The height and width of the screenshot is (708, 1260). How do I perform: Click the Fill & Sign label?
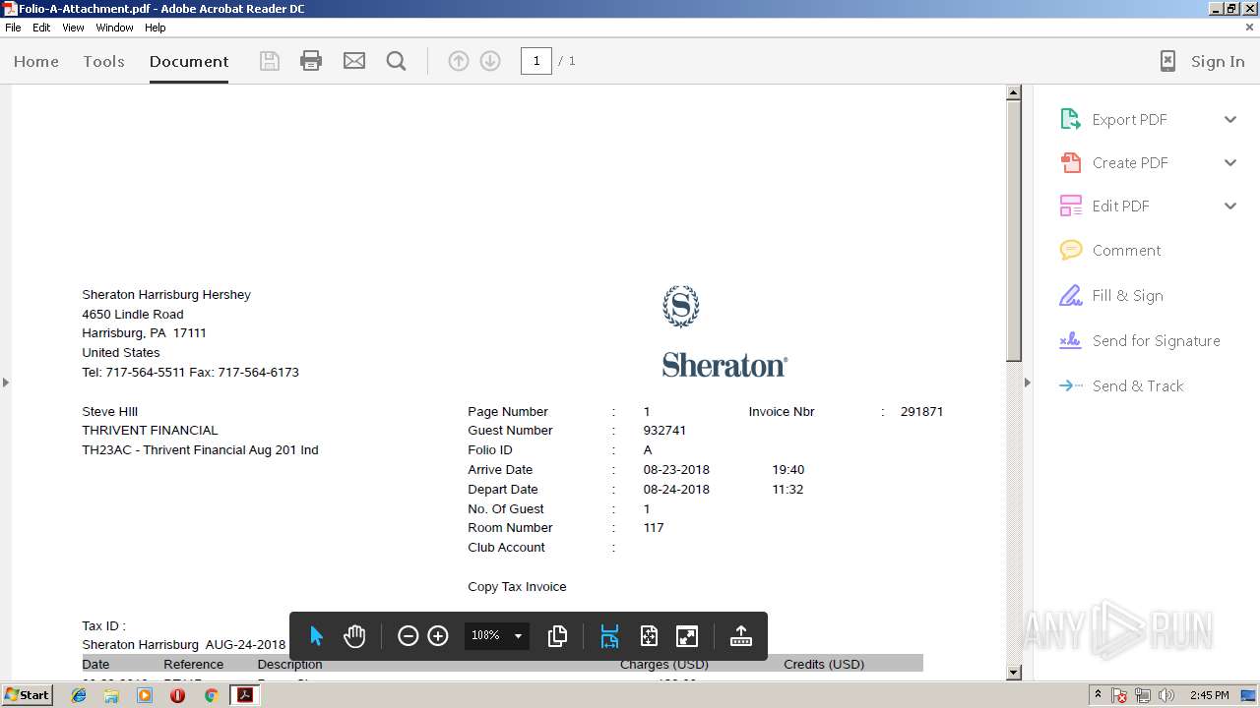coord(1127,295)
